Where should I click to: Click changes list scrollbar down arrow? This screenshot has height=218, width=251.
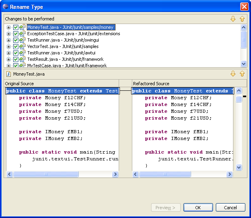tap(243, 64)
